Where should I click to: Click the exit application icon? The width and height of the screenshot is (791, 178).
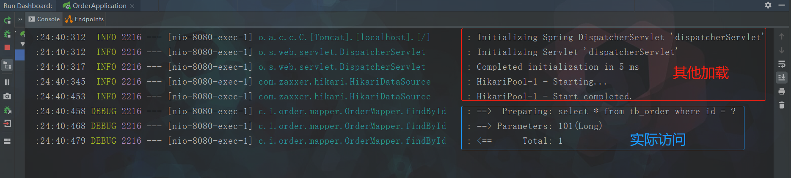tap(7, 124)
